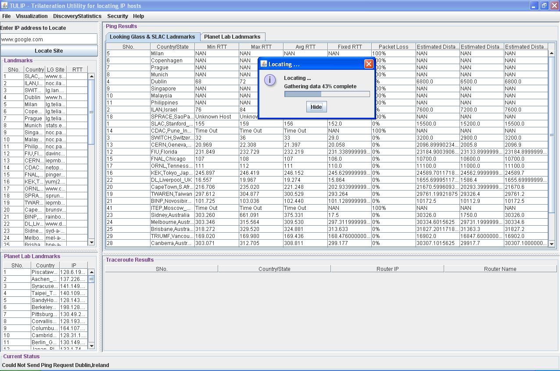560x371 pixels.
Task: Restore down the TULIP window
Action: coord(544,6)
